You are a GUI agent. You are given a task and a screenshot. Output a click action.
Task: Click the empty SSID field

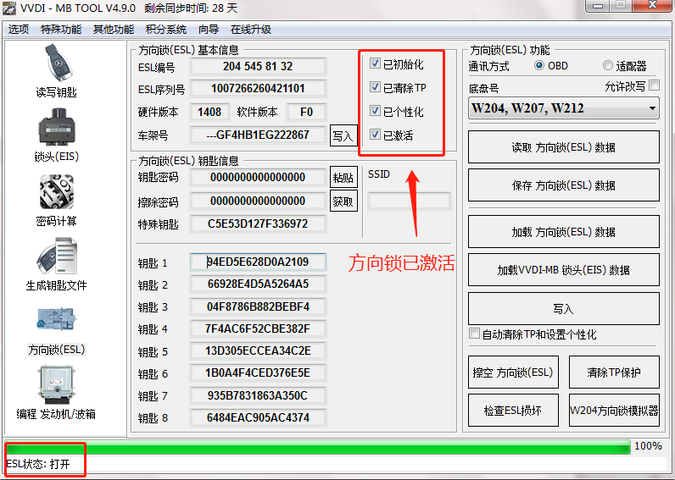click(409, 201)
